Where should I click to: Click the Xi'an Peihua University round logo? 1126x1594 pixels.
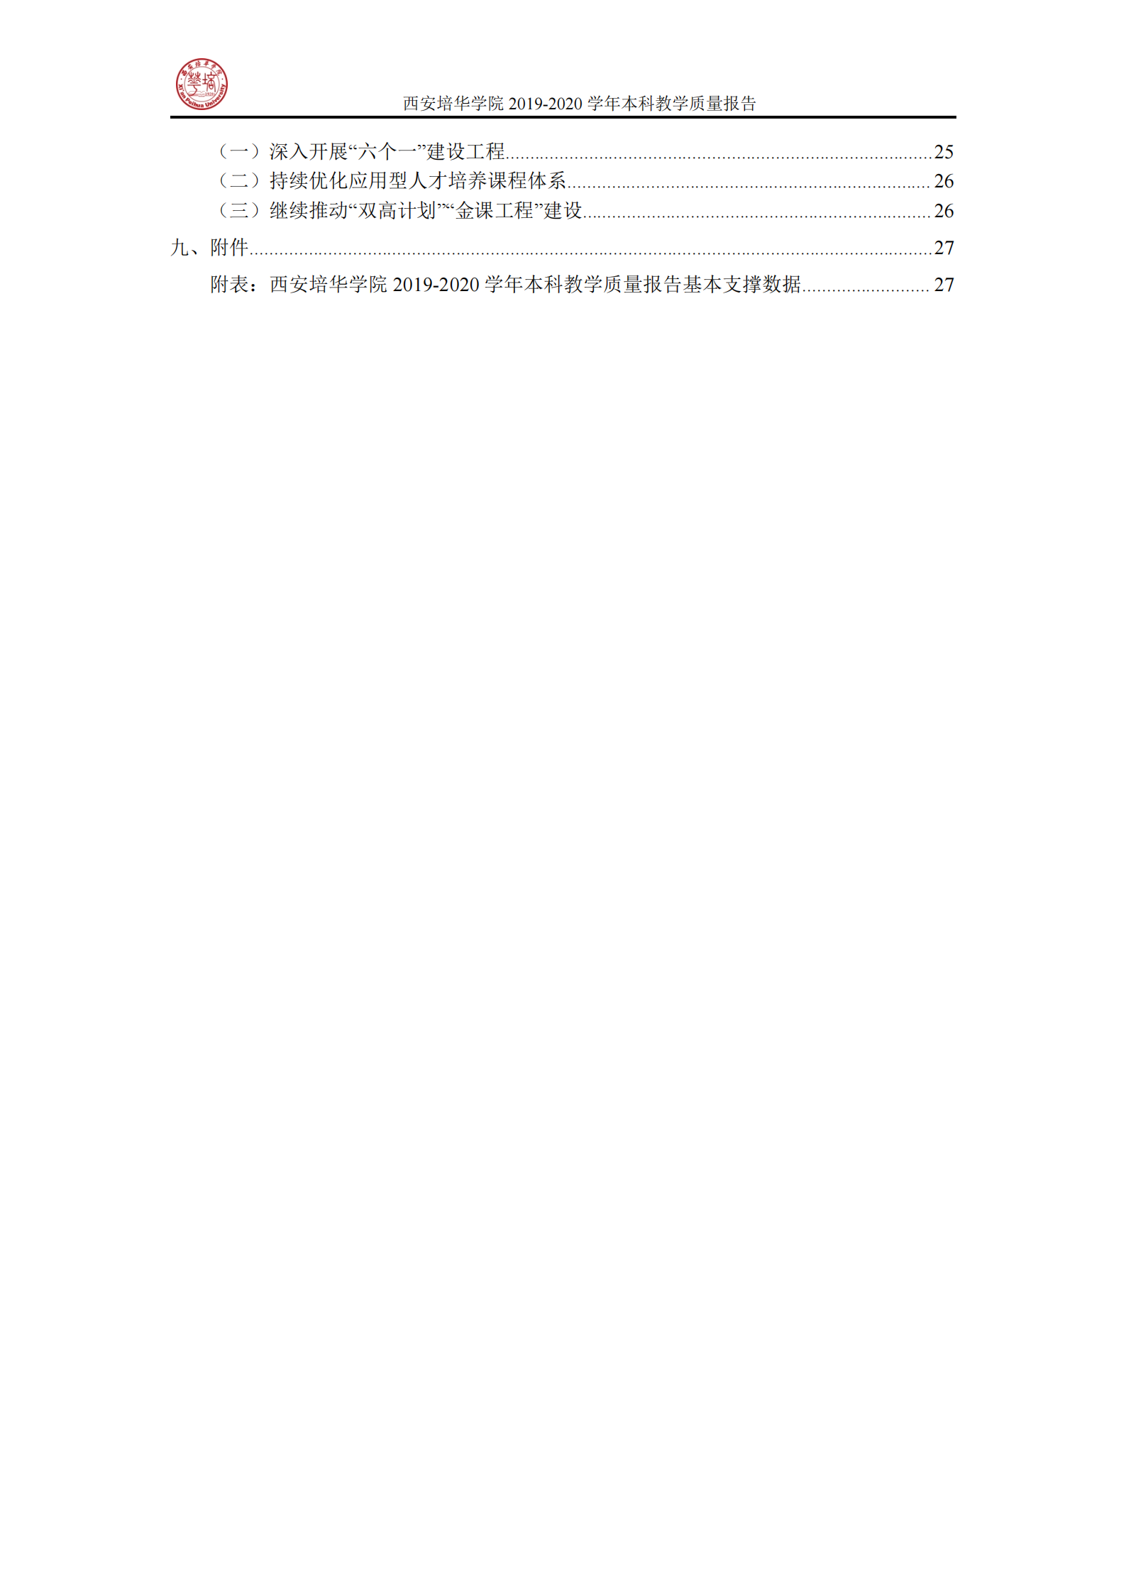coord(202,84)
